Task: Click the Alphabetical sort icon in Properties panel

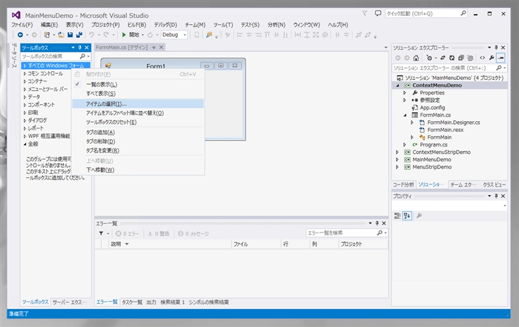Action: coord(407,216)
